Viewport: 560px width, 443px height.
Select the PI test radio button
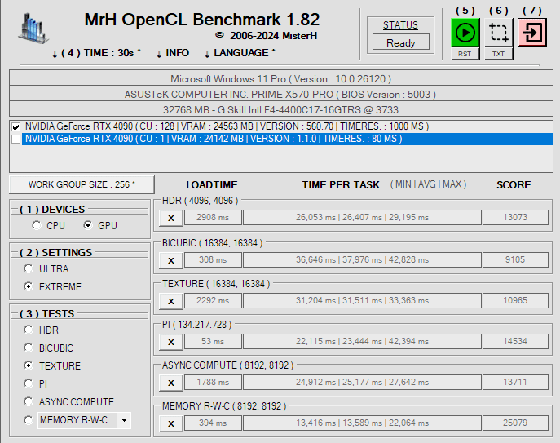[x=29, y=383]
